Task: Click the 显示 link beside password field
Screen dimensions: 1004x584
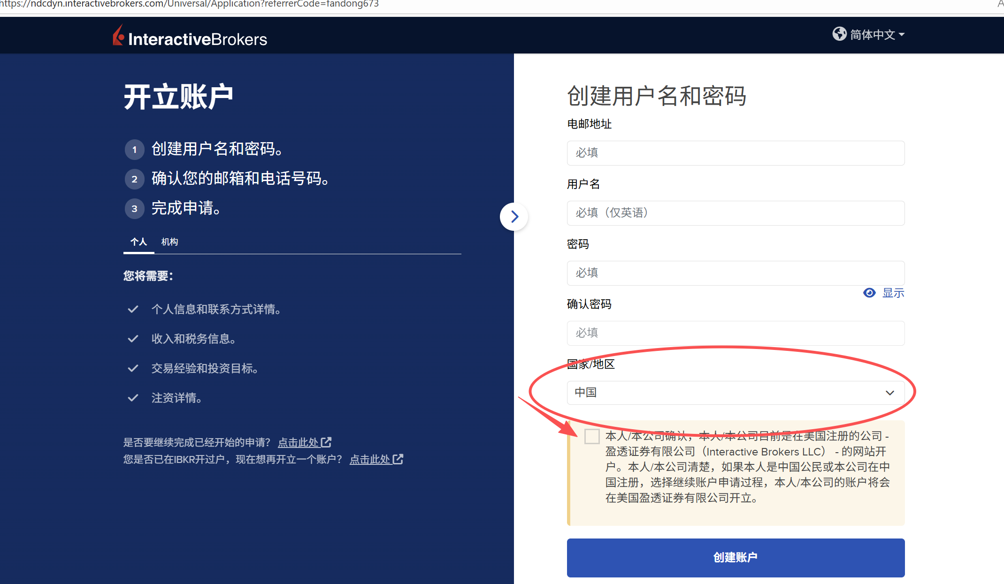Action: click(x=893, y=293)
